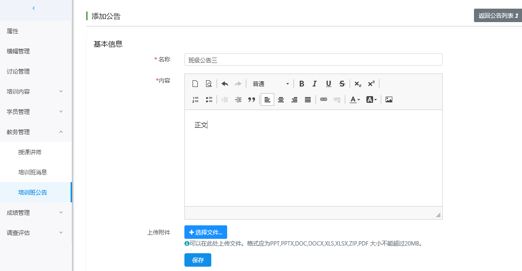Open the 普通 paragraph format dropdown
The height and width of the screenshot is (271, 522).
coord(270,84)
